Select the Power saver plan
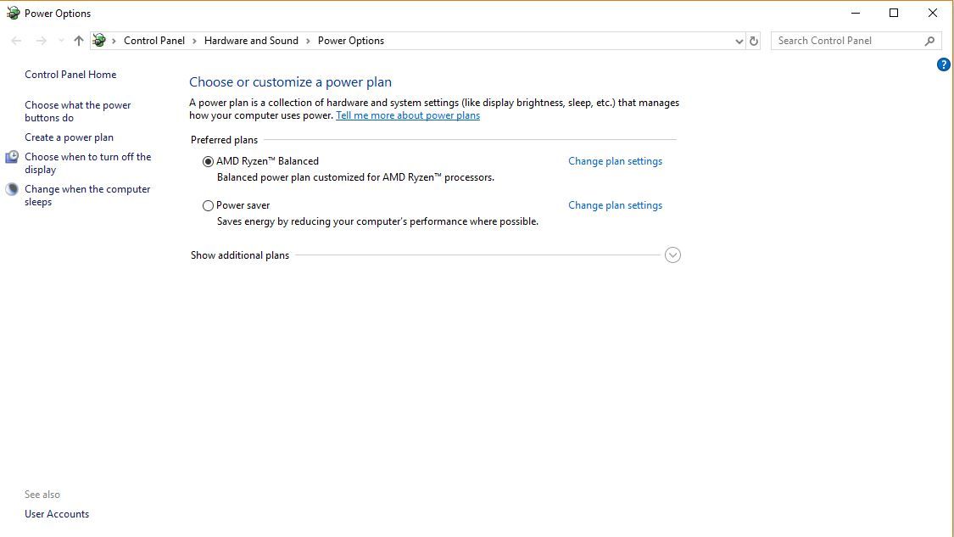 tap(209, 205)
